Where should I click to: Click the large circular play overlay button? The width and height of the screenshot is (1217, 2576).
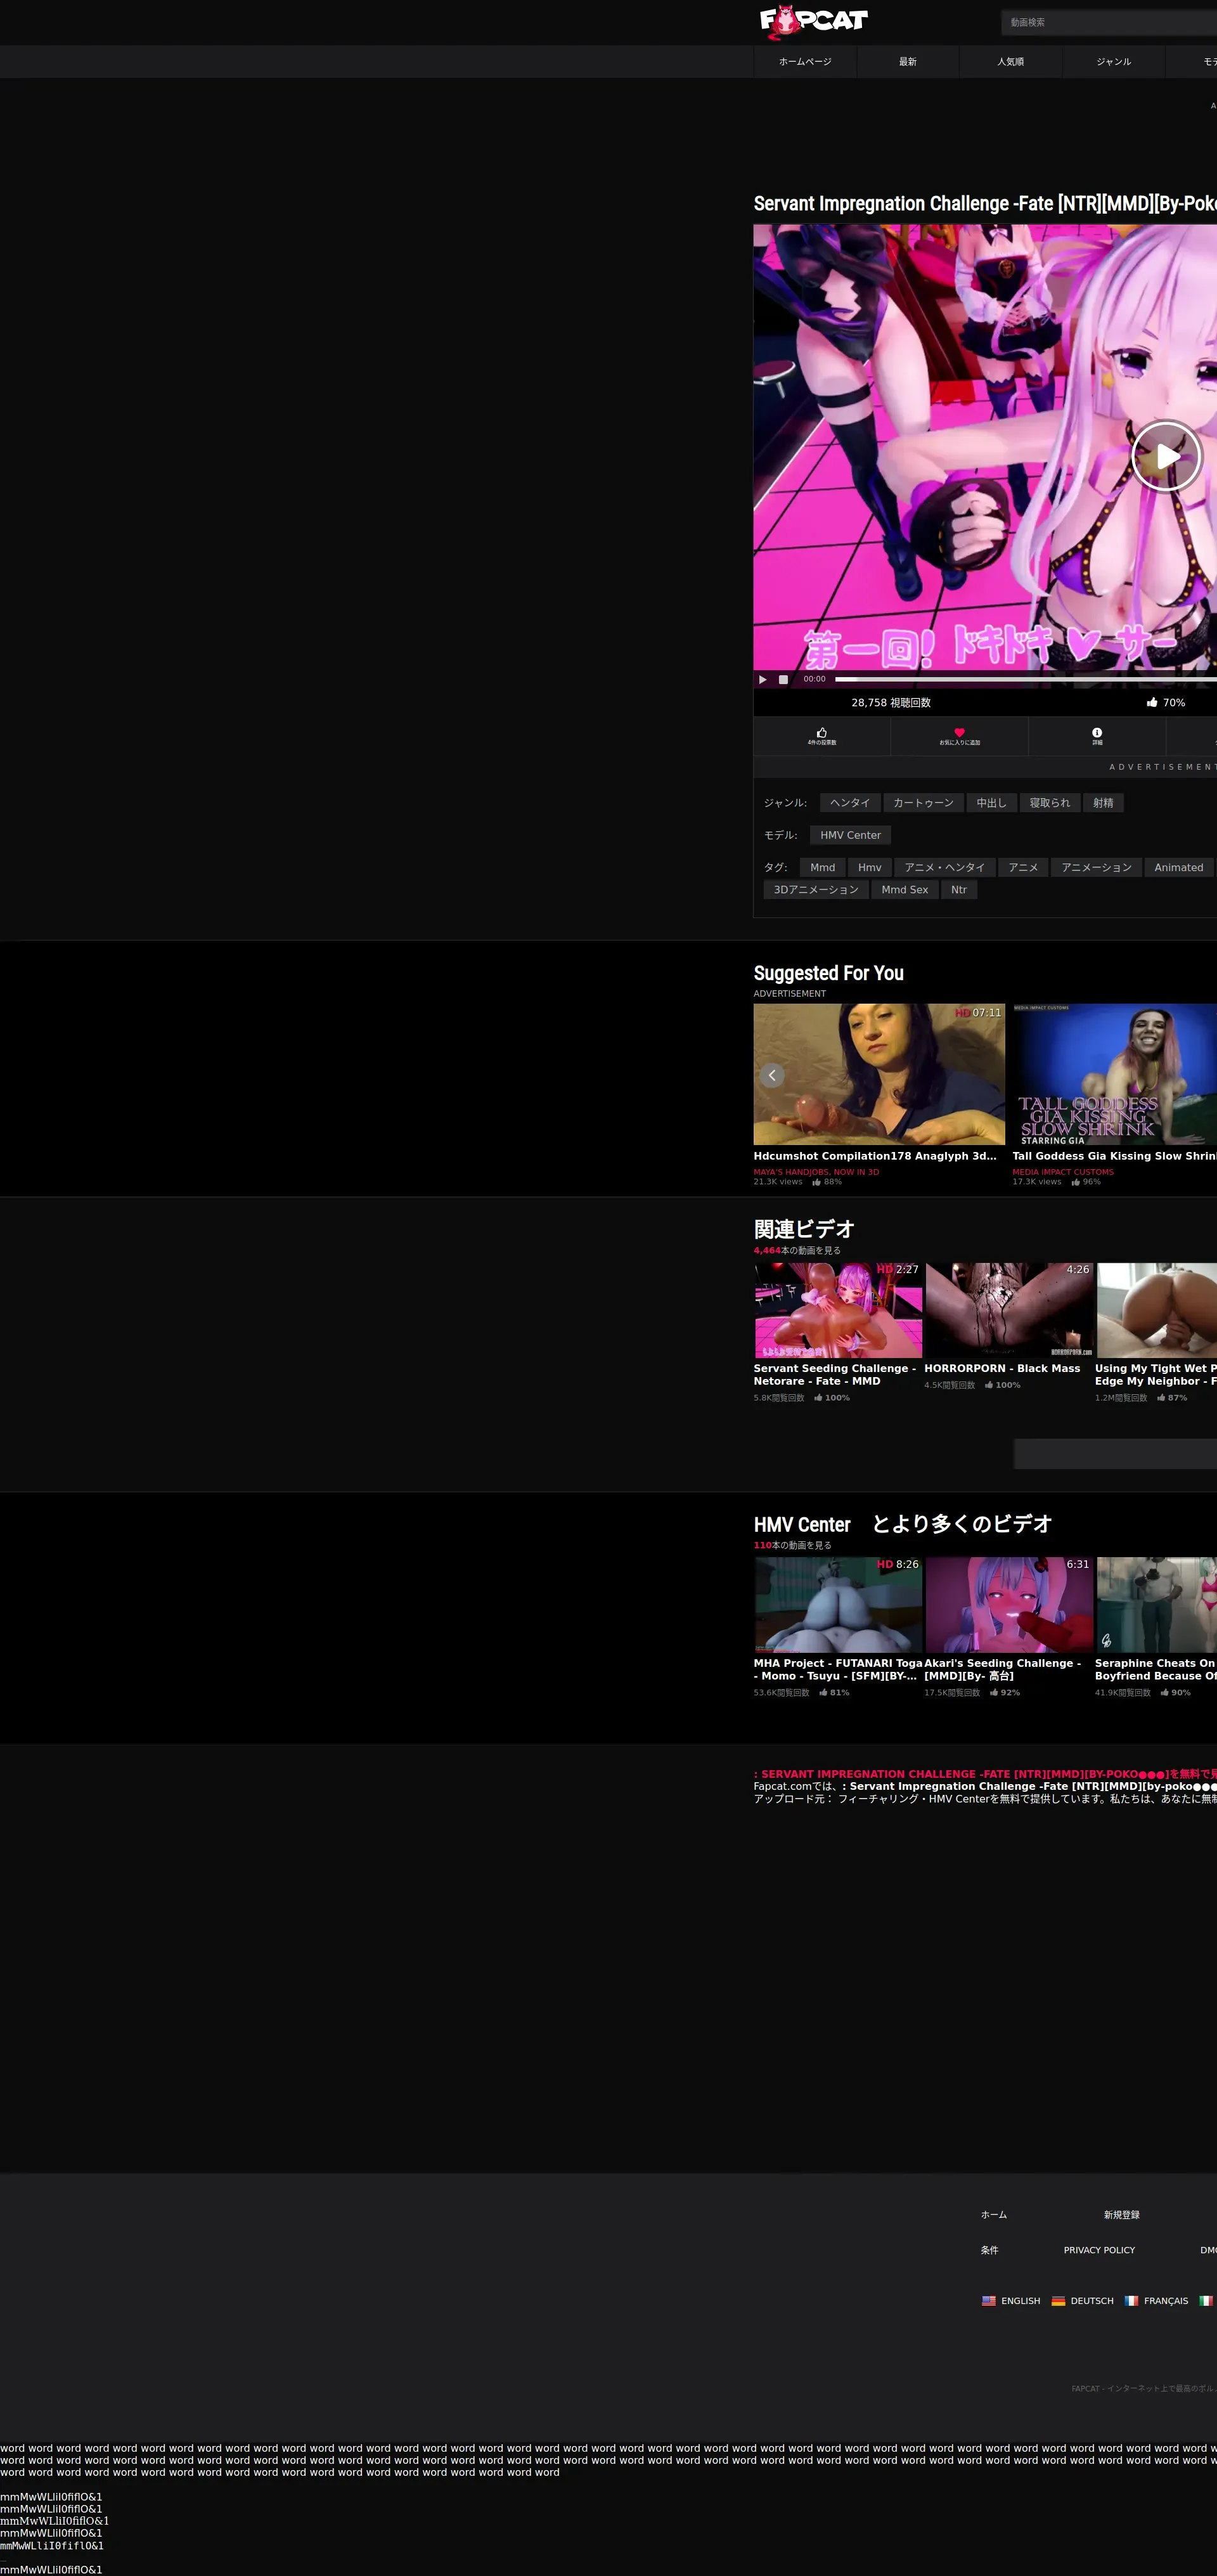(x=1166, y=456)
